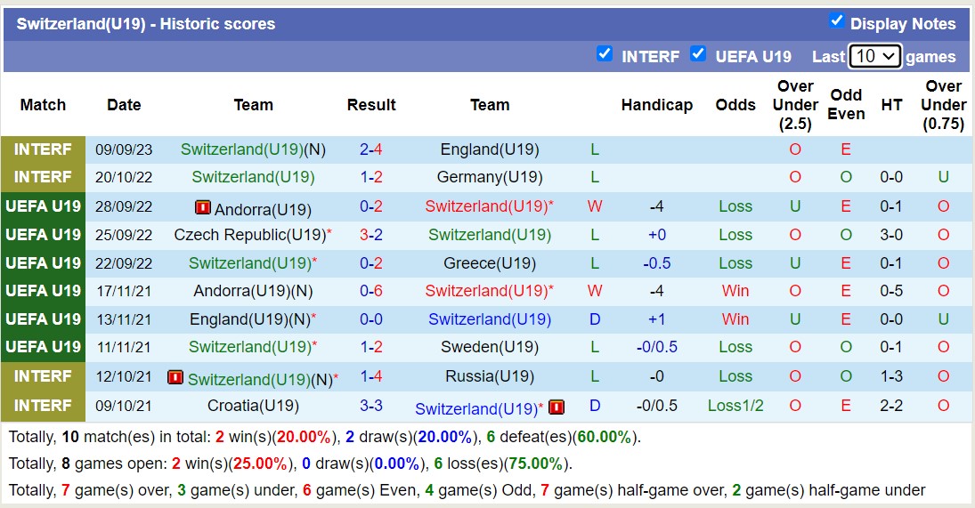Toggle the Display Notes checkbox
Screen dimensions: 975x508
tap(836, 21)
